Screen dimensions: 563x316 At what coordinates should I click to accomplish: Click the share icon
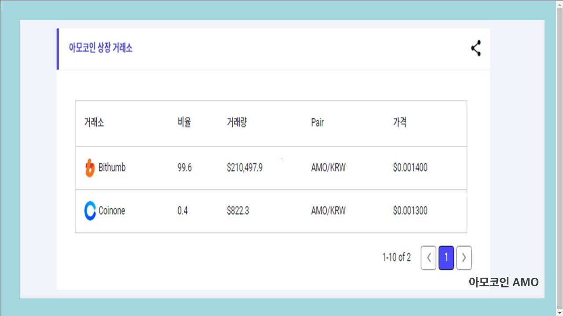point(476,48)
